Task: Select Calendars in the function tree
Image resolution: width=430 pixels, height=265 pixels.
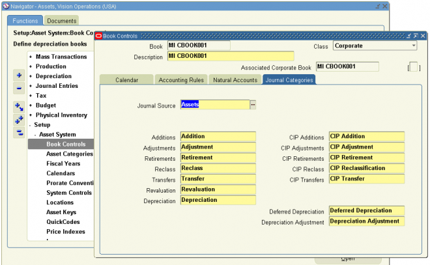Action: pos(61,173)
